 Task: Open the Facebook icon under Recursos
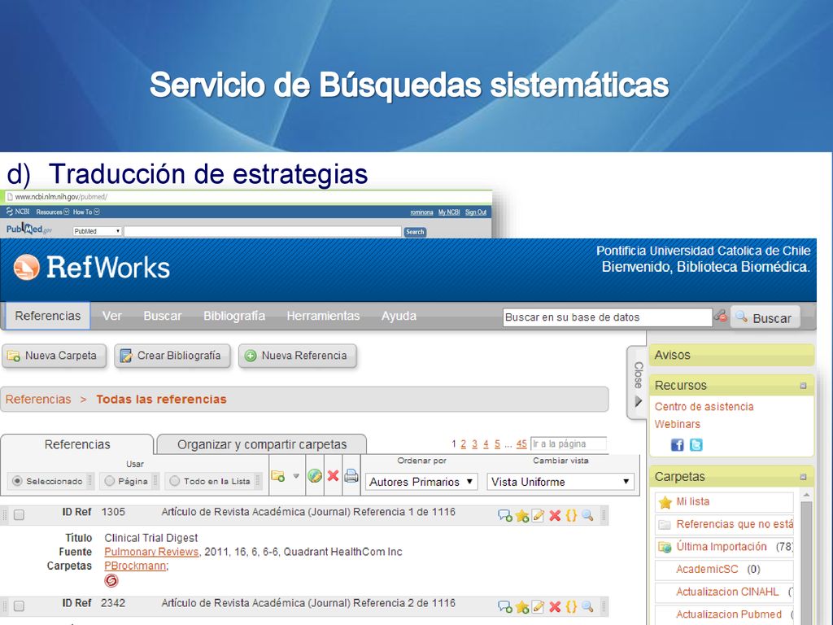tap(678, 445)
